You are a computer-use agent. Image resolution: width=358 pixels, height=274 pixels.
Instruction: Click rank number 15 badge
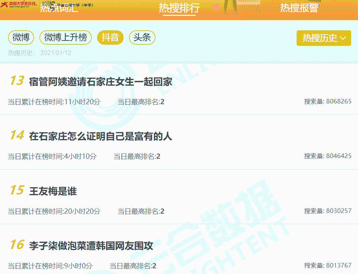coord(17,191)
